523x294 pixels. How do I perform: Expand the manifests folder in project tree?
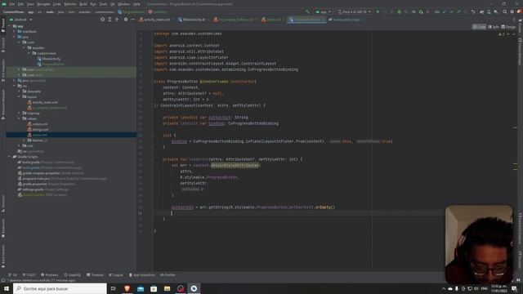[15, 31]
